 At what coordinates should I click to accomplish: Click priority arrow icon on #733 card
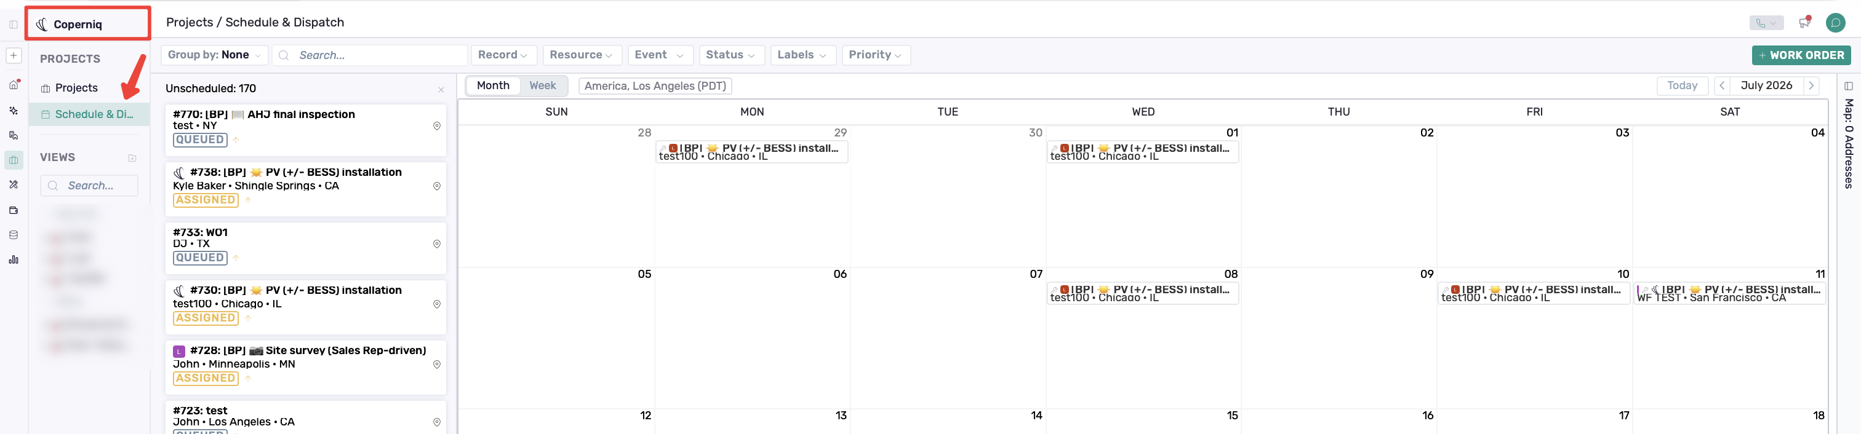point(236,258)
